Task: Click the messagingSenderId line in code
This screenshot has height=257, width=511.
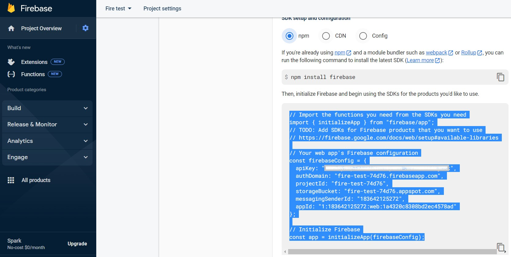Action: click(x=350, y=199)
